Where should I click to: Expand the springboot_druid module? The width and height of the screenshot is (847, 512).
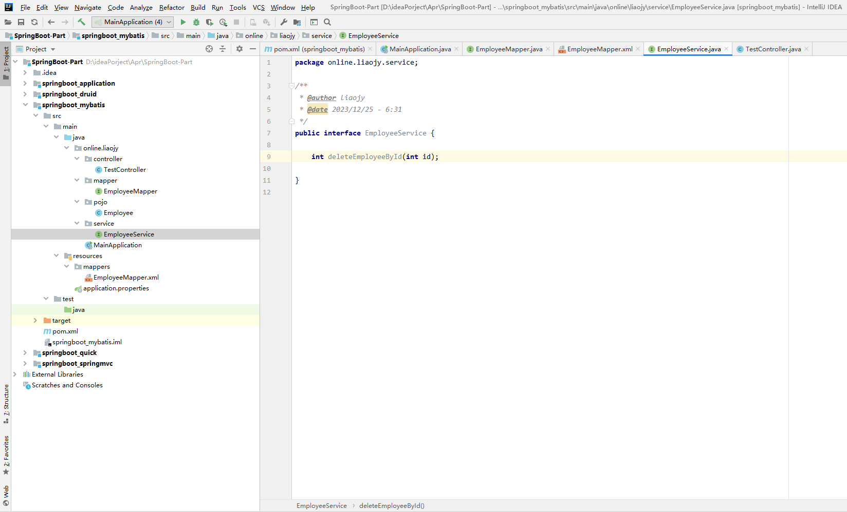pyautogui.click(x=25, y=94)
